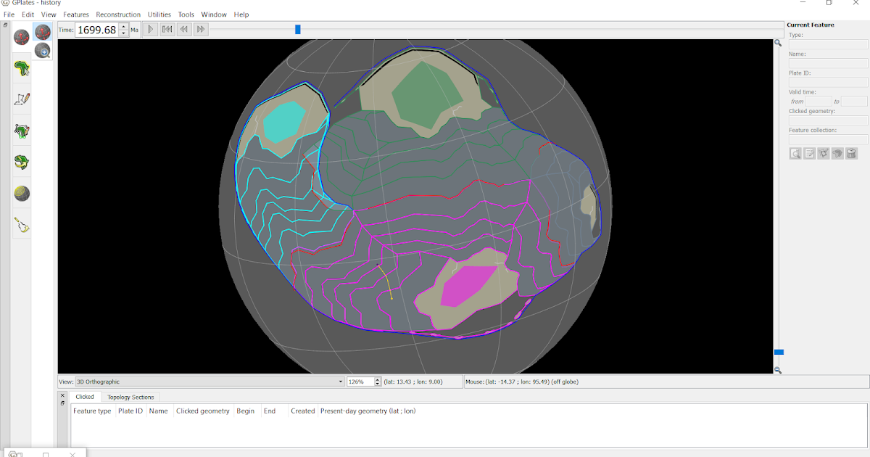Switch to the Clicked tab
The width and height of the screenshot is (870, 457).
tap(85, 397)
